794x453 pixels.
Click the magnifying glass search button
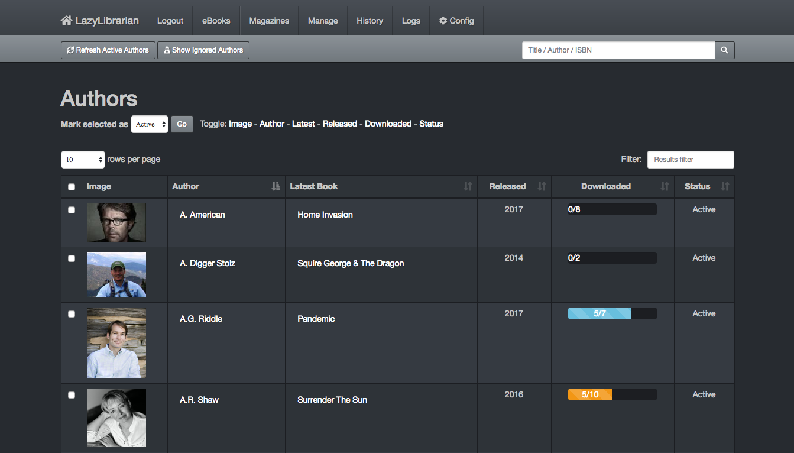click(724, 50)
